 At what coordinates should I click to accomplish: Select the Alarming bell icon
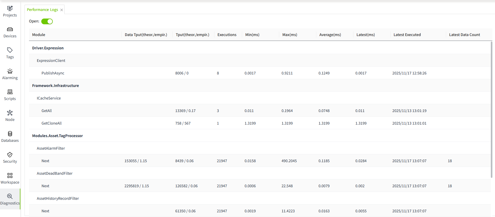tap(10, 71)
